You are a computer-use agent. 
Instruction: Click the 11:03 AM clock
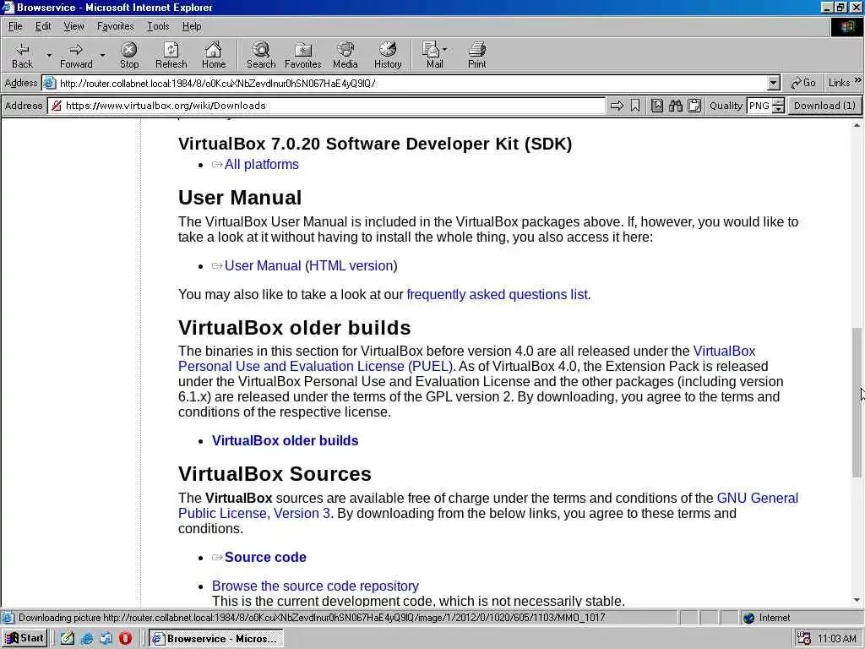pyautogui.click(x=836, y=639)
